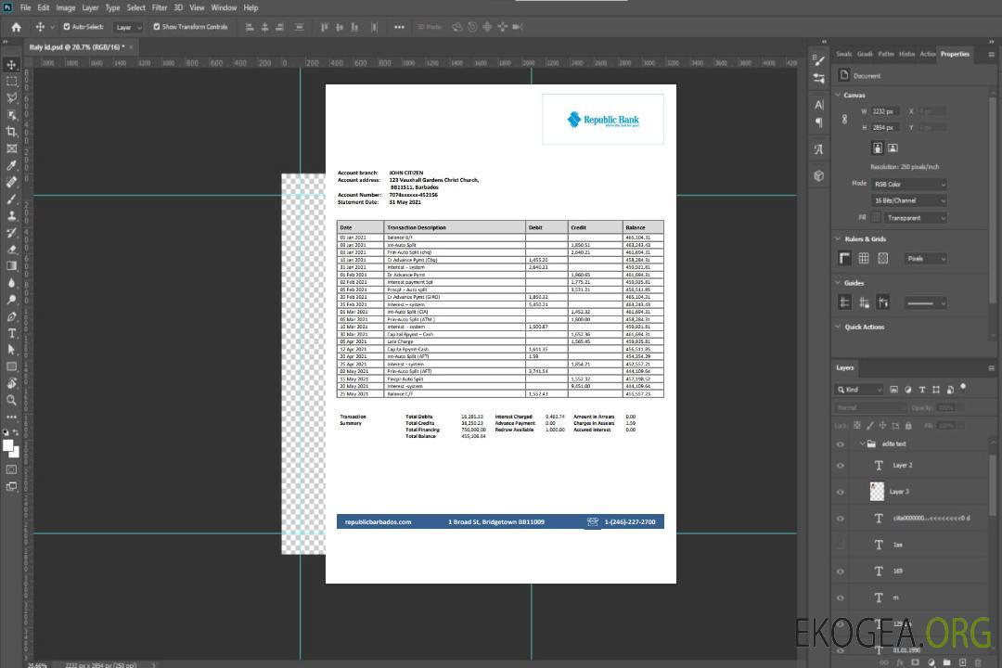Viewport: 1002px width, 668px height.
Task: Click the delete layer trash icon
Action: [x=978, y=662]
